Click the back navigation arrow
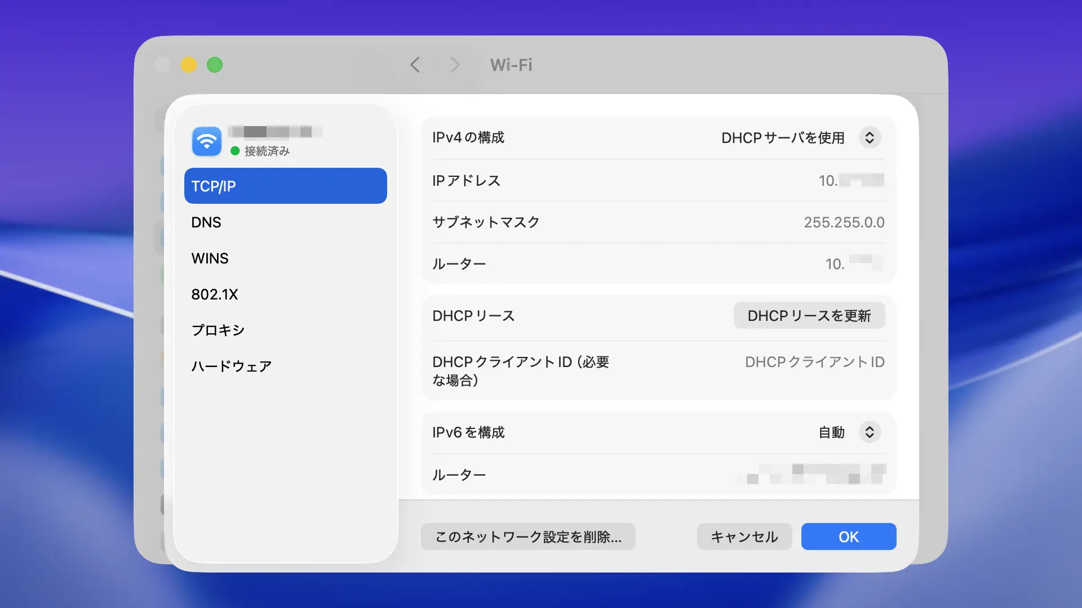The height and width of the screenshot is (608, 1082). pos(415,65)
